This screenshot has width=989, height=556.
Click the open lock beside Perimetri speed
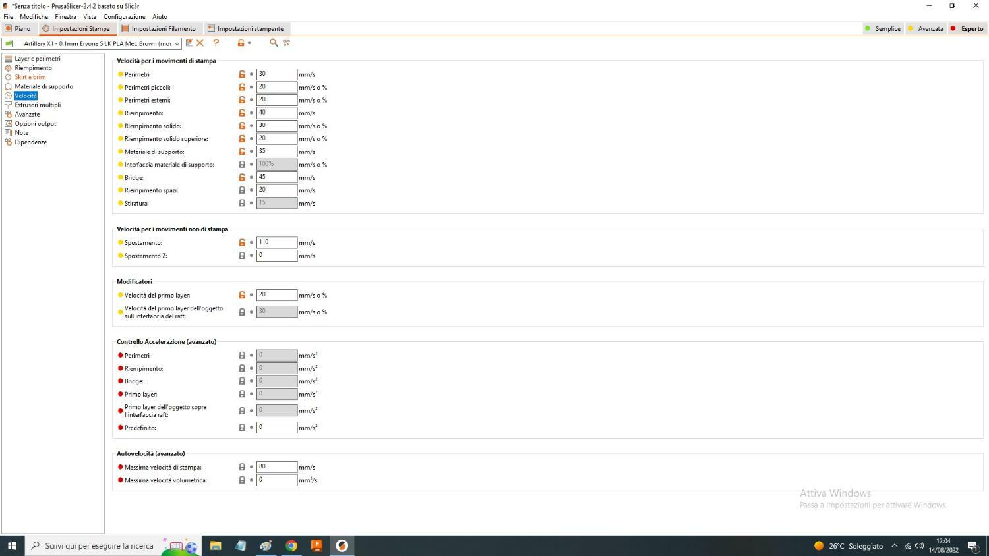point(242,74)
